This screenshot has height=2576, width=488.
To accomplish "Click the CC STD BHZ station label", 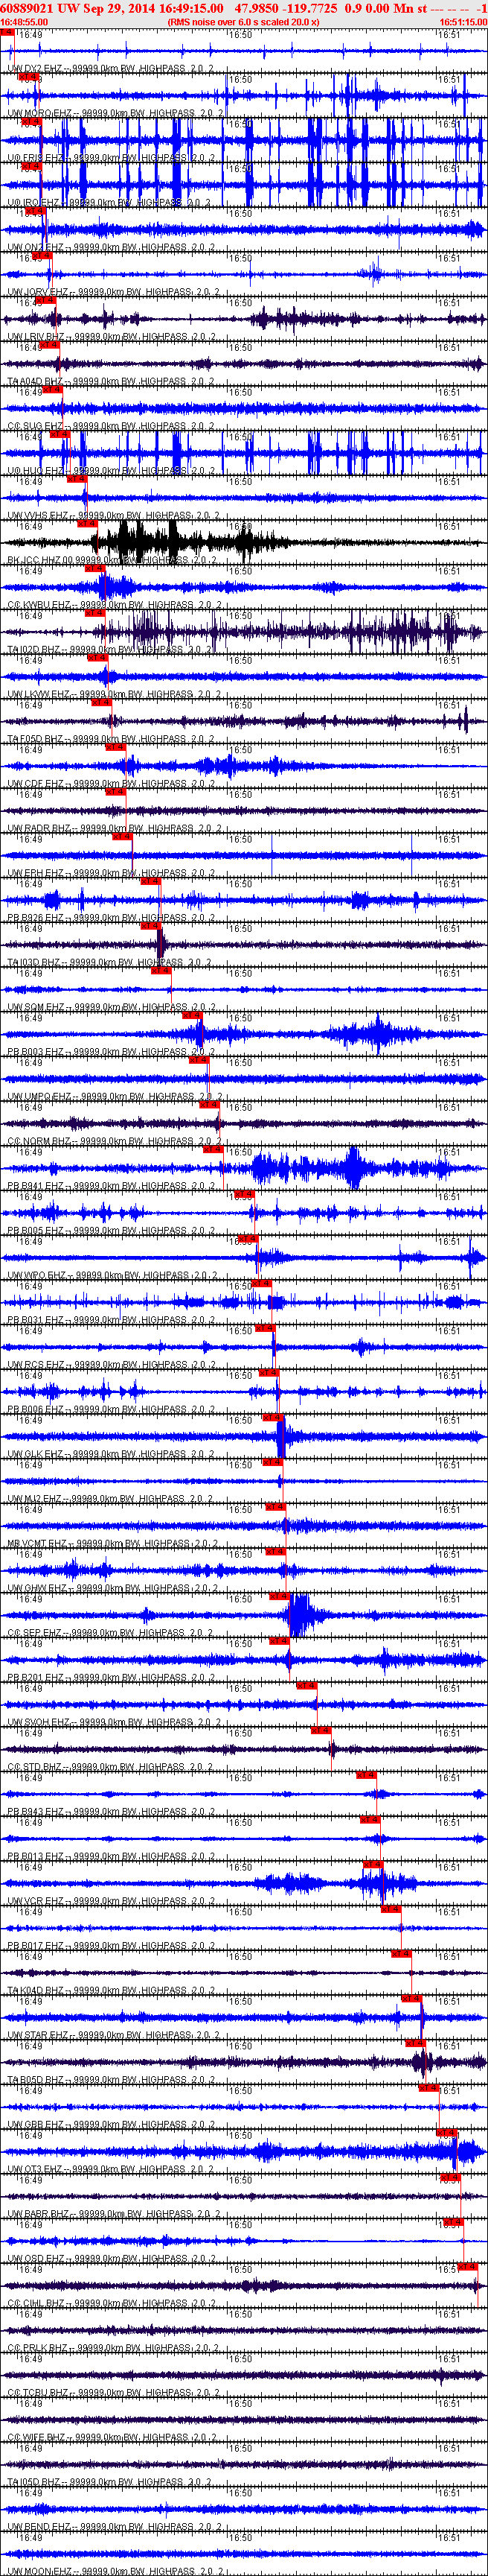I will (x=111, y=1767).
